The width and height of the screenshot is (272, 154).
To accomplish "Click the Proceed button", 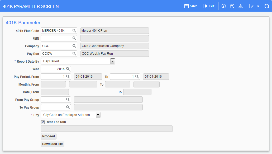I will click(49, 136).
